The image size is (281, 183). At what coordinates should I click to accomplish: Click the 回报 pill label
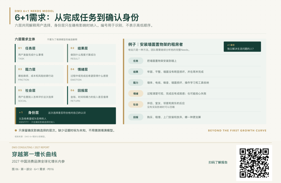point(136,117)
